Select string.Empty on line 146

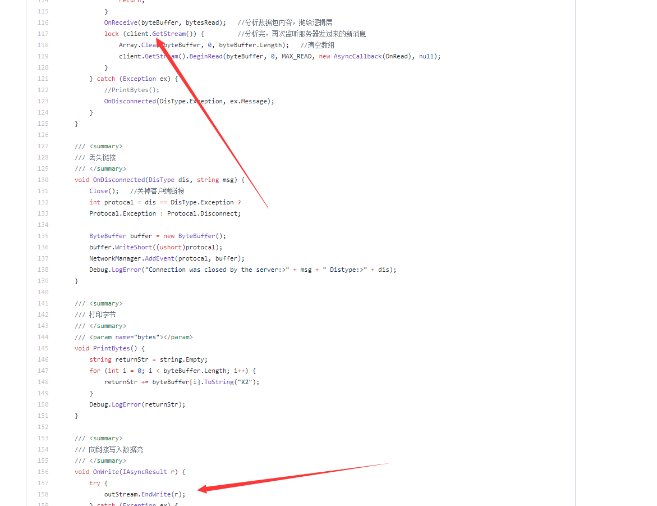click(182, 359)
